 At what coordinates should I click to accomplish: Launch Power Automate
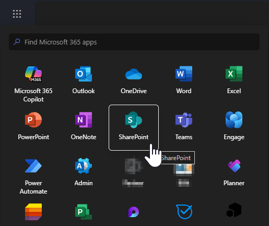point(33,176)
